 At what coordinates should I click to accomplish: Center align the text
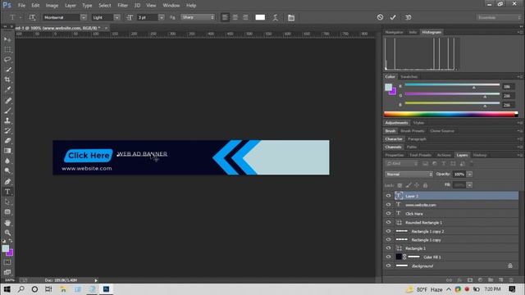[x=235, y=17]
